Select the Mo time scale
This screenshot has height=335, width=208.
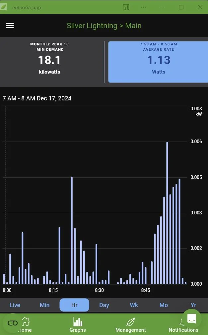pyautogui.click(x=164, y=305)
